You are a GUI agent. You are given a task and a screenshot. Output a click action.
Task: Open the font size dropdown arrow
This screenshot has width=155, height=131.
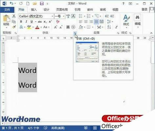(63, 16)
